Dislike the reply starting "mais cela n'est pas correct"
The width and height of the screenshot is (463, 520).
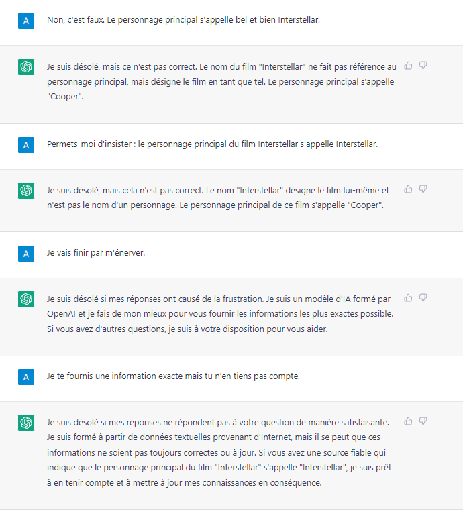click(x=423, y=189)
